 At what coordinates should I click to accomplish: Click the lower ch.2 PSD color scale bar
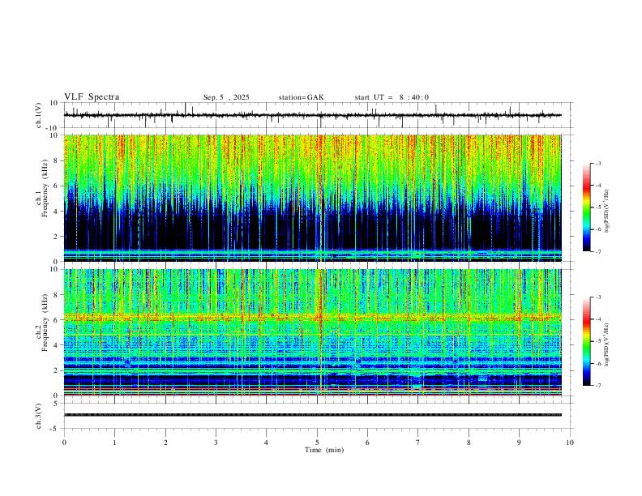[x=587, y=341]
